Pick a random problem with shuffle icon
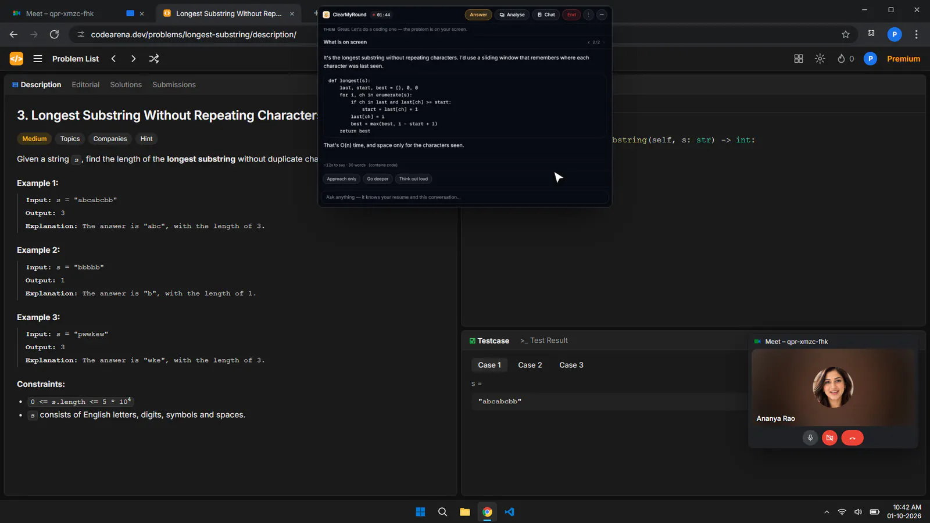This screenshot has width=930, height=523. 154,59
